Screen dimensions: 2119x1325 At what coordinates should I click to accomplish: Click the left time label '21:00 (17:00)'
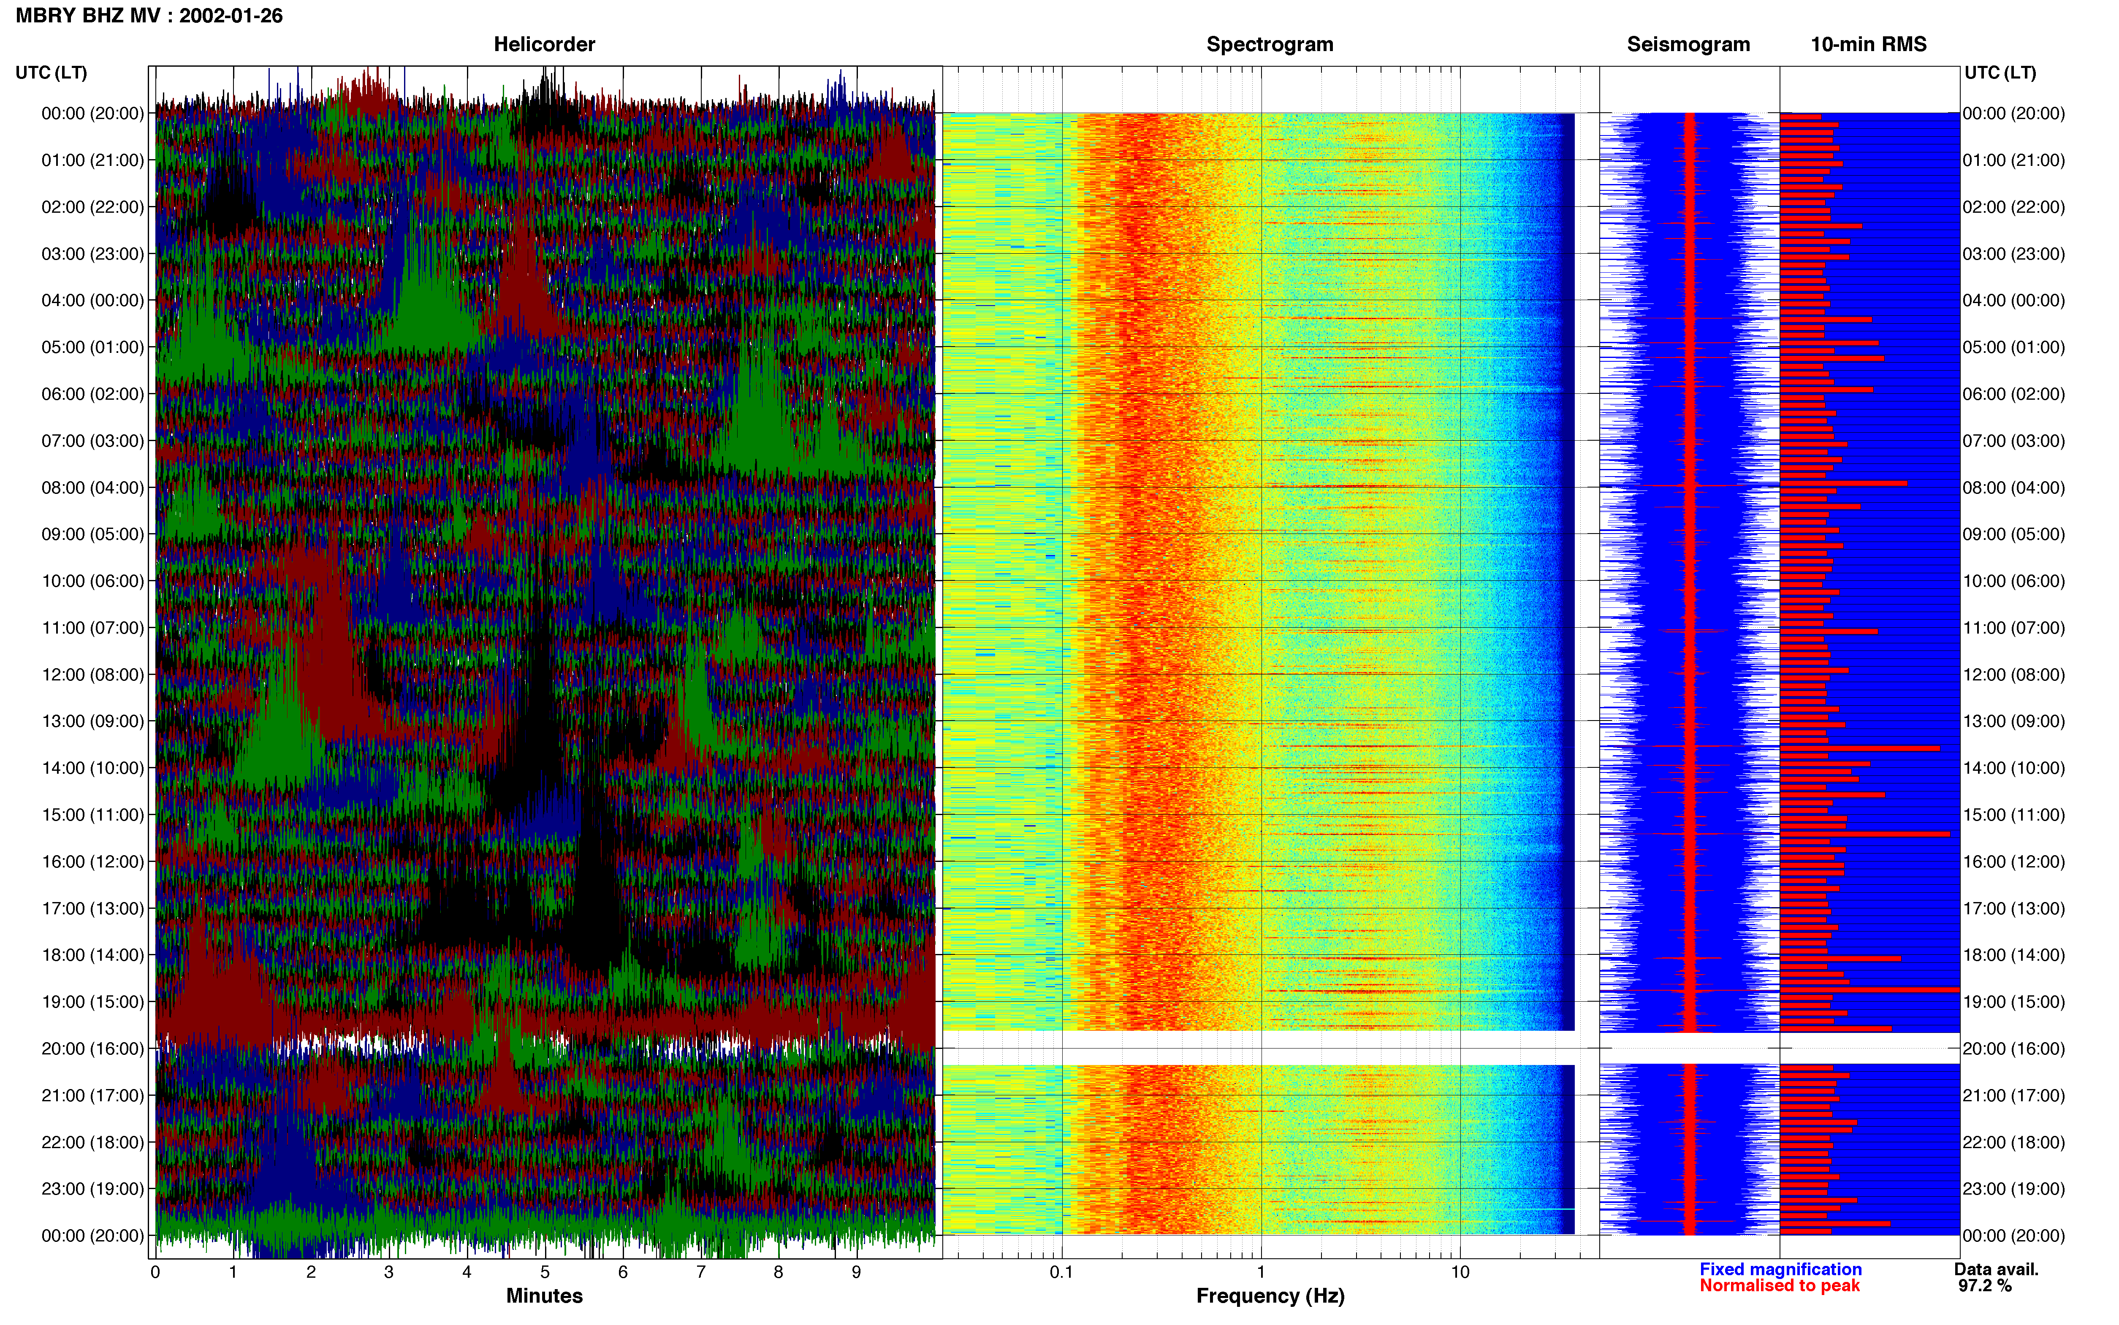(x=93, y=1095)
